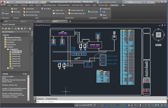This screenshot has width=168, height=108.
Task: Toggle object snap tracking in status bar
Action: (x=117, y=105)
